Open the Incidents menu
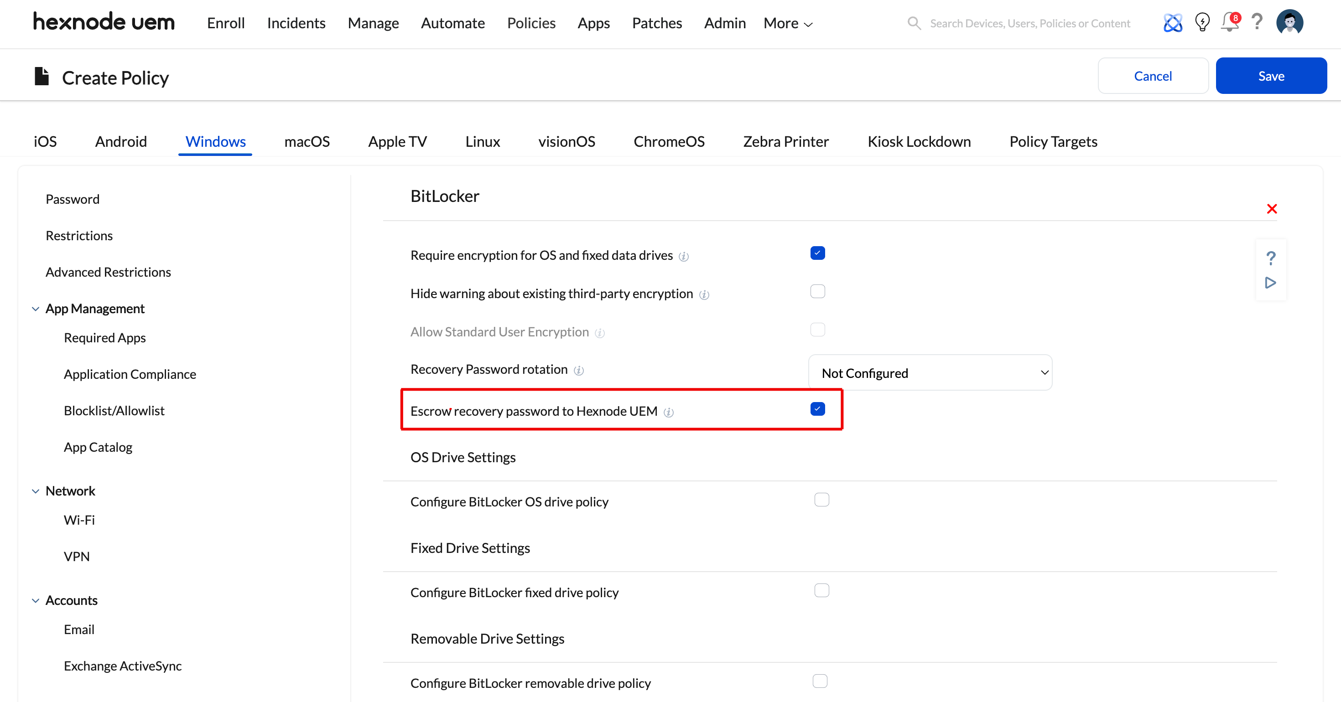The height and width of the screenshot is (702, 1341). (296, 23)
